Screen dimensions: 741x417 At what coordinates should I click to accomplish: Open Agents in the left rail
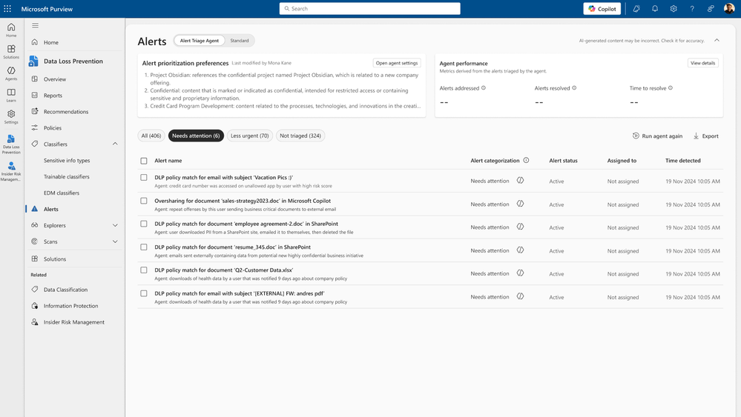[x=11, y=73]
